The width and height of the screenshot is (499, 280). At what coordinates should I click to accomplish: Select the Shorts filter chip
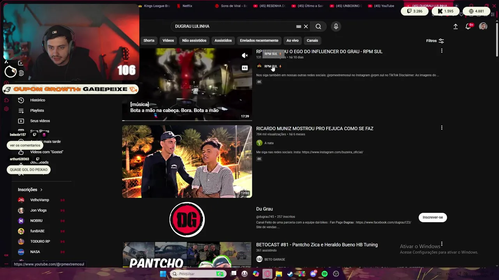click(x=149, y=40)
